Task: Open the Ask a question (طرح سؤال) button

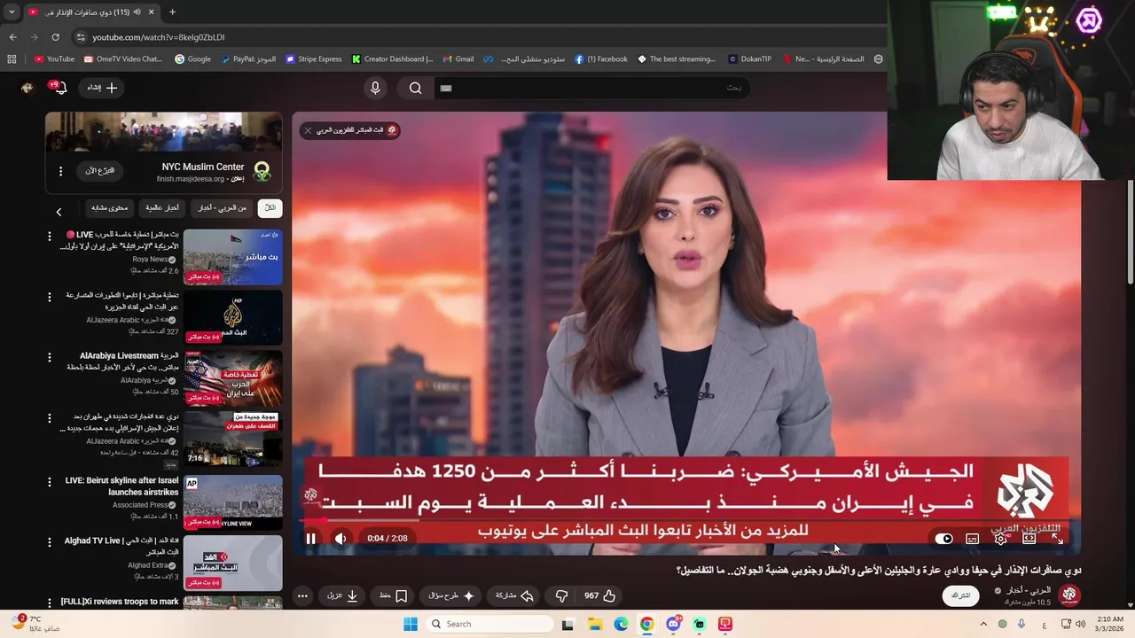Action: pos(452,595)
